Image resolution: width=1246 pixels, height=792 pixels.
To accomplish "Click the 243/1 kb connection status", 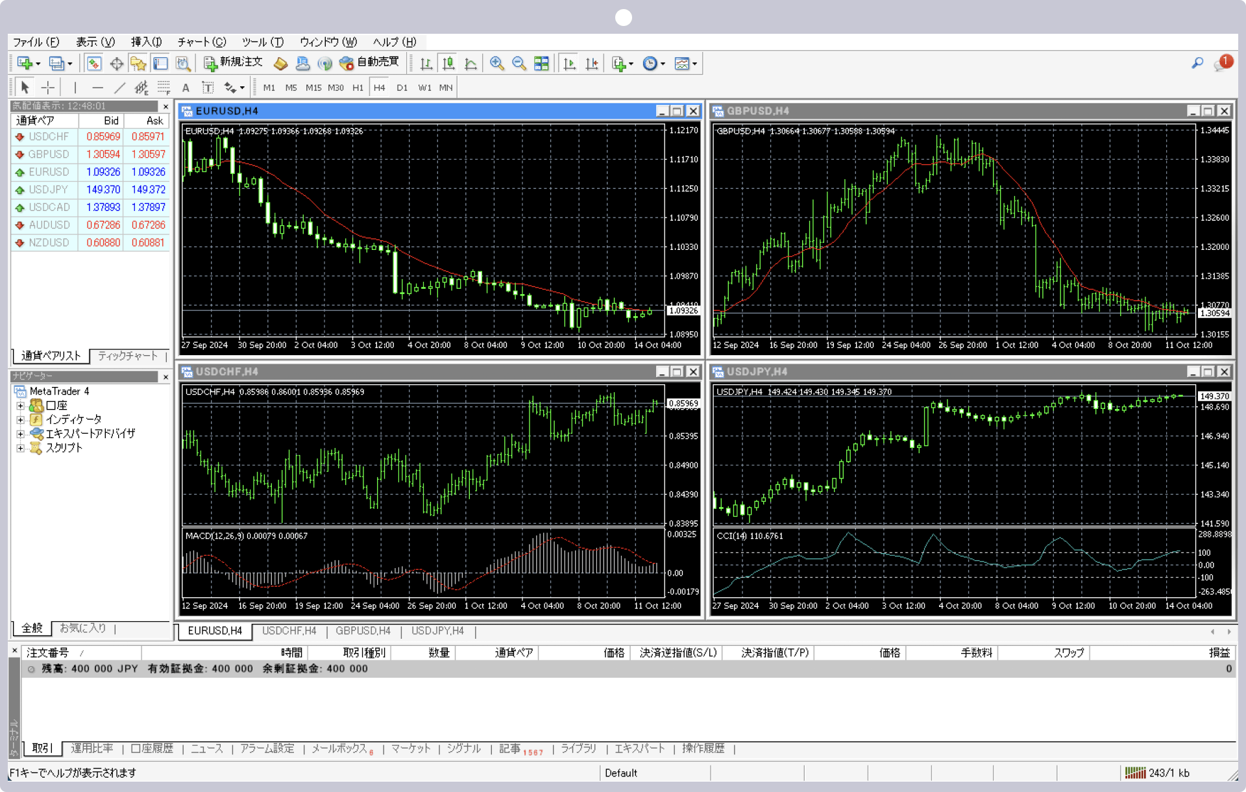I will pos(1157,773).
